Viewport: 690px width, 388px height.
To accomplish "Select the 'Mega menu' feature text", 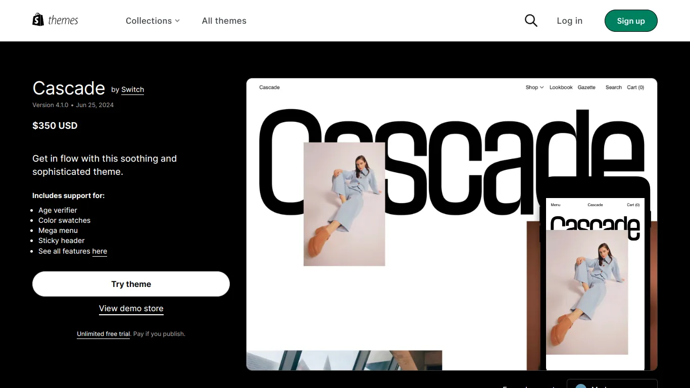I will coord(58,230).
